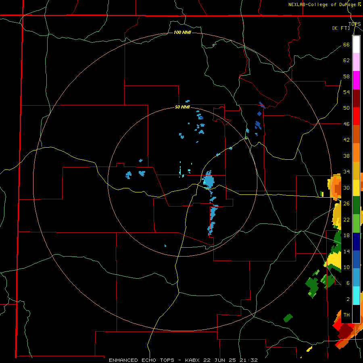363x363 pixels.
Task: Click the 22 JUN 25 date stamp
Action: [x=220, y=360]
